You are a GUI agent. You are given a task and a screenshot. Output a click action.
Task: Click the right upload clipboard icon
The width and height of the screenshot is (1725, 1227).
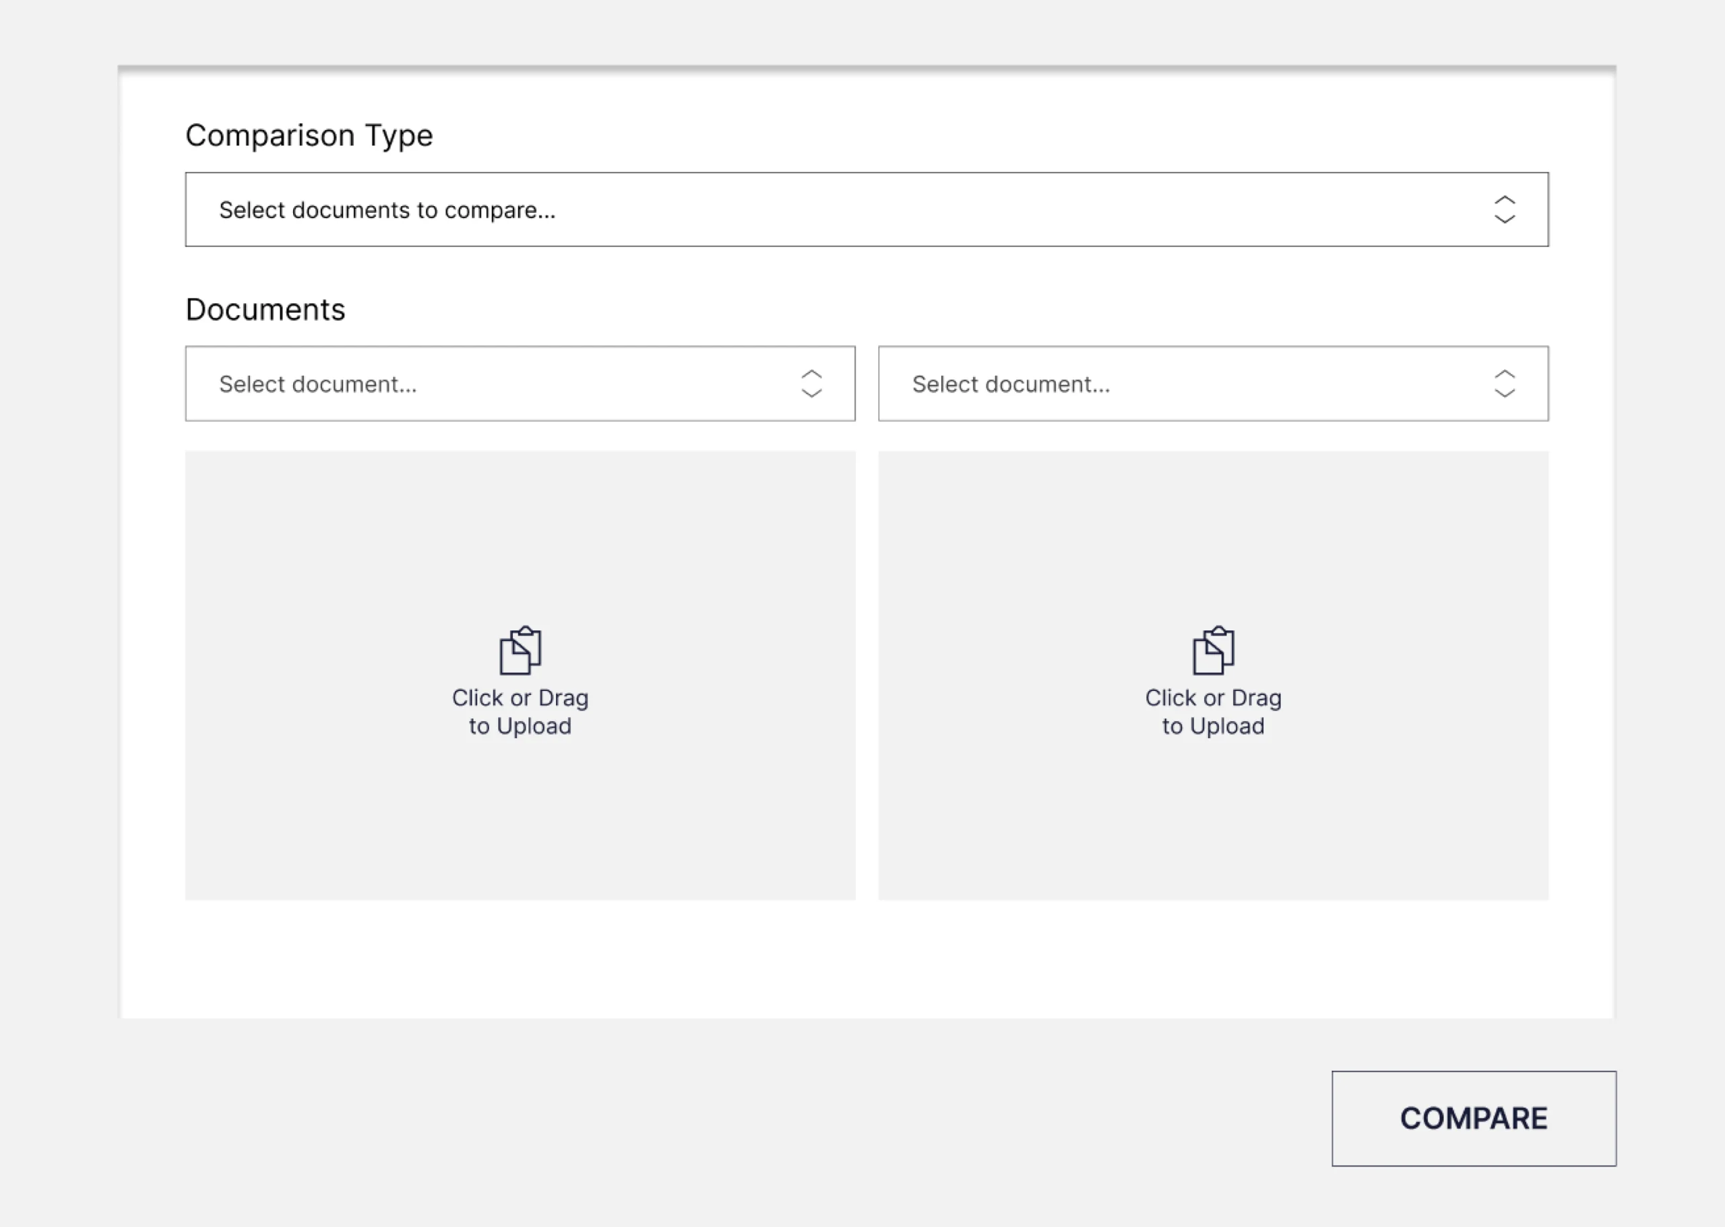(1214, 651)
